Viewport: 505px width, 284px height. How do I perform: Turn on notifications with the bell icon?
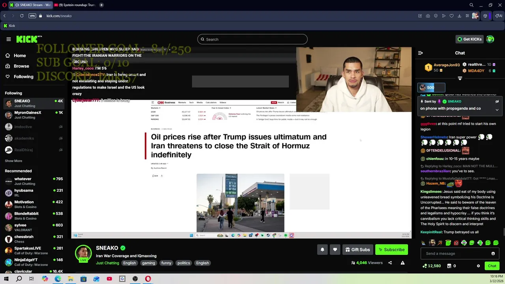322,249
